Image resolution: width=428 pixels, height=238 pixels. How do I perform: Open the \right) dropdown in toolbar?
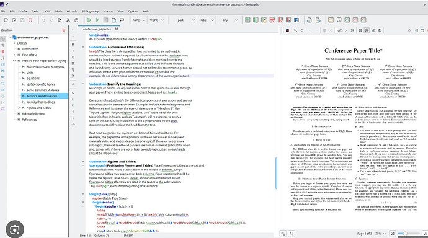coord(157,20)
